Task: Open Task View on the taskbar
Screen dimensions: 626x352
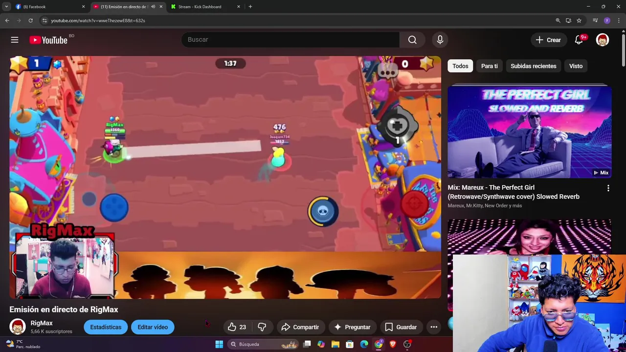Action: click(307, 344)
